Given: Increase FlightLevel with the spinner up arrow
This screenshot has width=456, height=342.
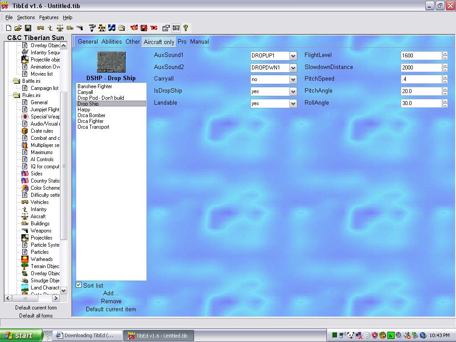Looking at the screenshot, I should click(x=445, y=53).
